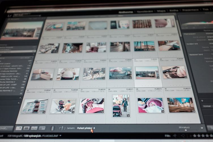Open the WEEK OF LIFE - X100T folder
Screen dimensions: 213x142
[x=12, y=85]
